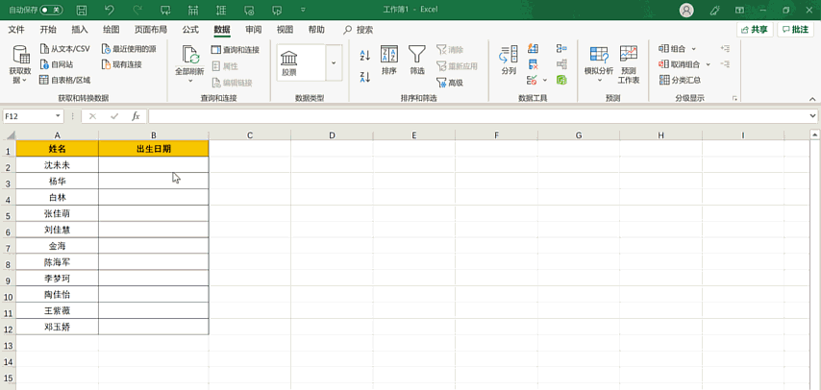The width and height of the screenshot is (821, 390).
Task: Expand What-If Analysis (模拟分析) menu
Action: tap(599, 63)
